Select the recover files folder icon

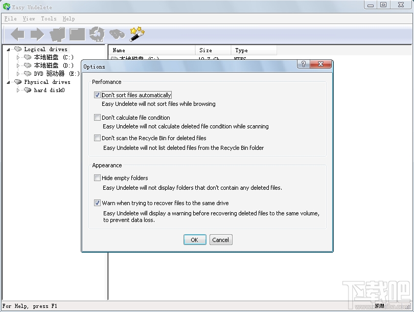(57, 34)
